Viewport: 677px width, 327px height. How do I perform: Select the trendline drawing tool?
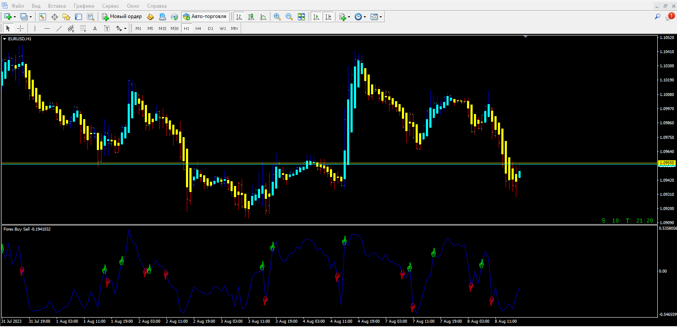pyautogui.click(x=59, y=28)
